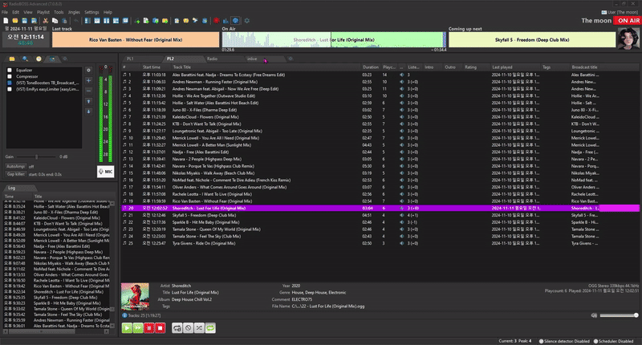
Task: Switch to the PL1 playlist tab
Action: [x=130, y=59]
